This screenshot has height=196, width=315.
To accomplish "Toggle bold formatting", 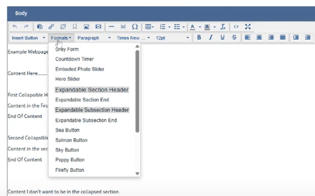I will coord(199,38).
